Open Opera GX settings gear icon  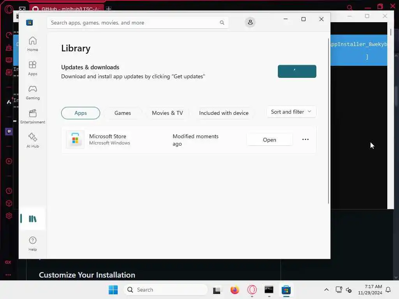point(9,216)
